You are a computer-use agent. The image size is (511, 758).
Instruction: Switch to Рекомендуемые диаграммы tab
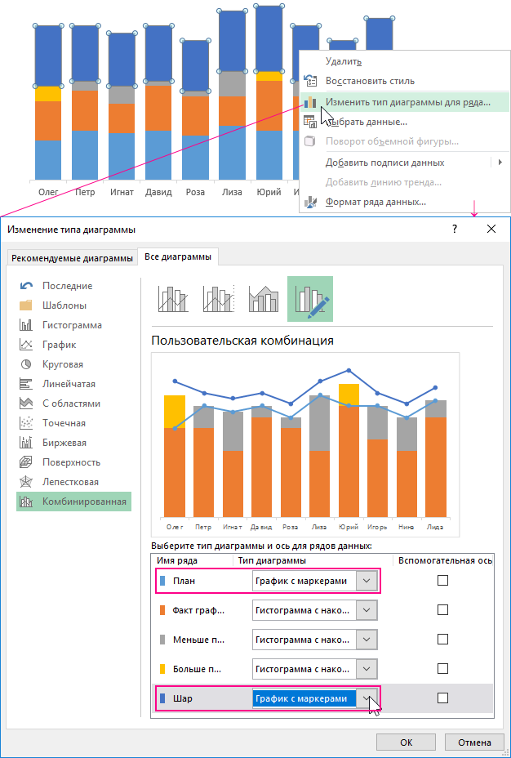click(72, 258)
